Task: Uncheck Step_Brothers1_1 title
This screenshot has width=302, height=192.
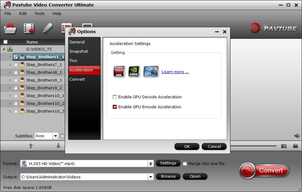Action: pos(15,57)
